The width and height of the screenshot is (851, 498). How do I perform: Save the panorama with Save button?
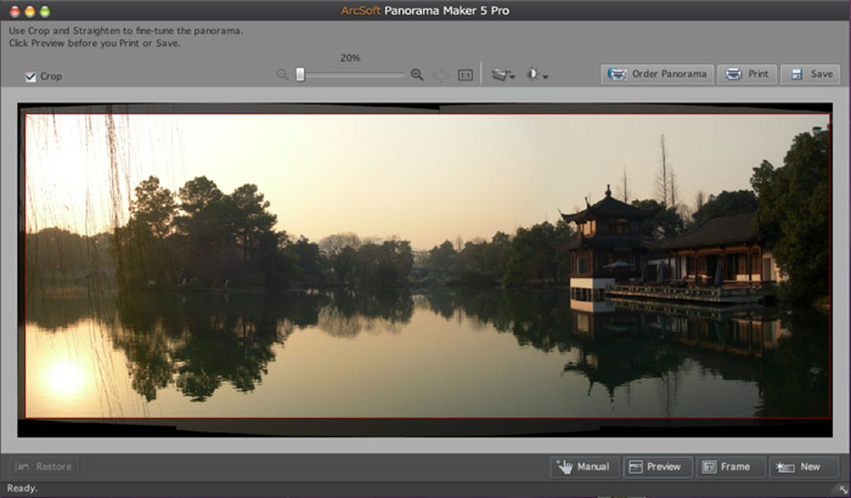tap(810, 74)
